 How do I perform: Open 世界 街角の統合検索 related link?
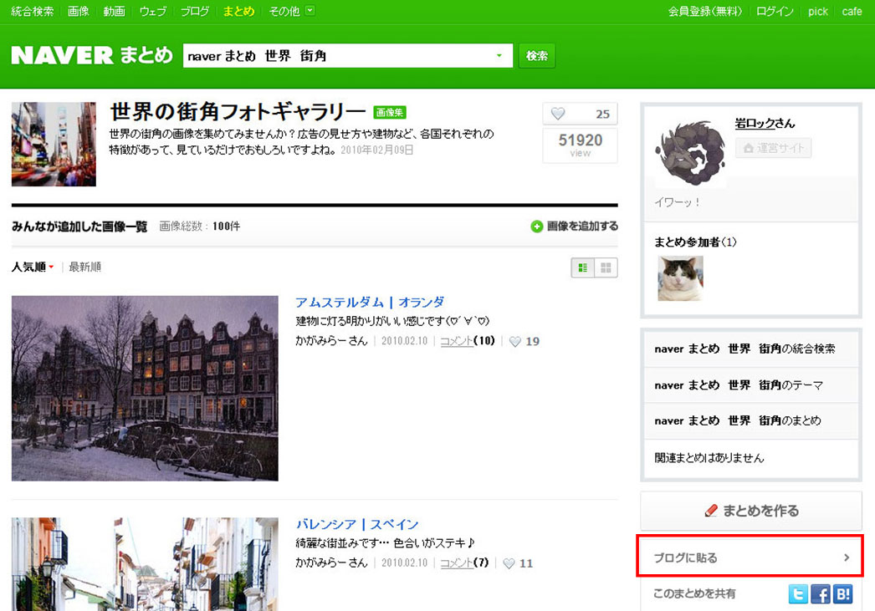(x=745, y=349)
